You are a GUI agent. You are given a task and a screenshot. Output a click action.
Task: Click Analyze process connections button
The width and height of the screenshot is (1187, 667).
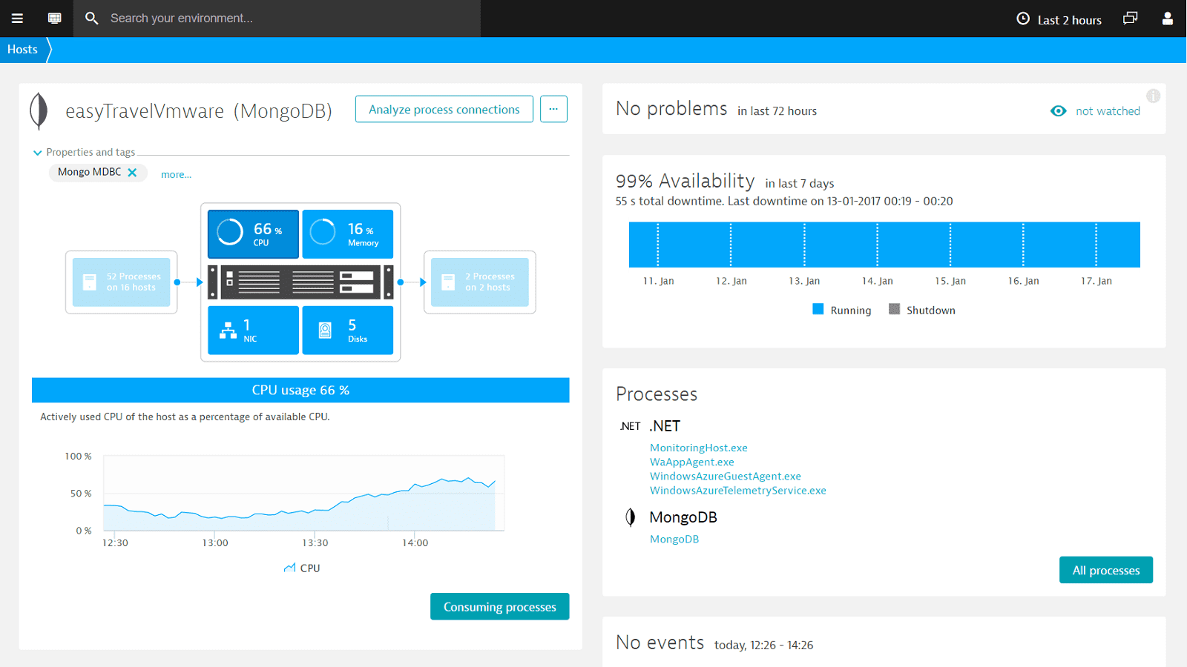(x=444, y=109)
